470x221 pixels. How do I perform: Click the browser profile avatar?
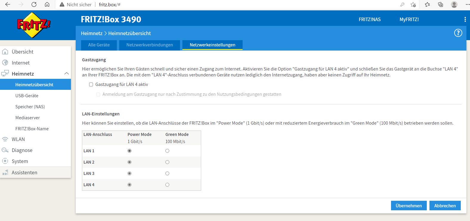454,4
